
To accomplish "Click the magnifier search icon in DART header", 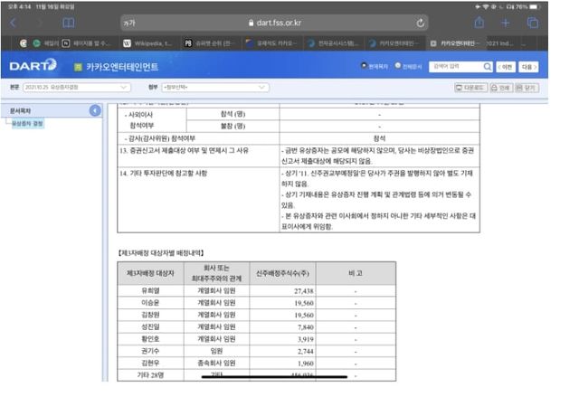I will 488,66.
